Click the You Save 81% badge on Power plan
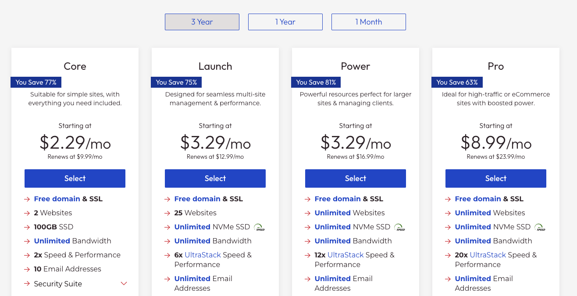Viewport: 577px width, 296px height. coord(316,82)
